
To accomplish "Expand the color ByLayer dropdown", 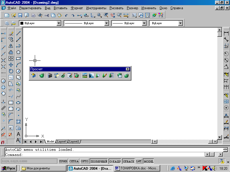I will 59,23.
